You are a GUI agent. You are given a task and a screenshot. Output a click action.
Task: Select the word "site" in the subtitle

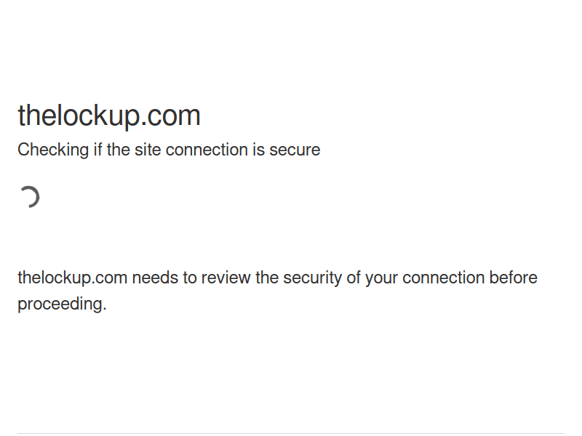(148, 150)
